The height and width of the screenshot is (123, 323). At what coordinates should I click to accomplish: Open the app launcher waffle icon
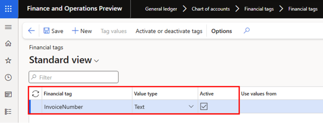point(8,9)
